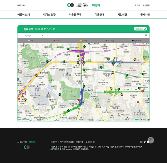Click the magnifier search icon
Viewport: 167px width, 163px height.
pos(146,36)
